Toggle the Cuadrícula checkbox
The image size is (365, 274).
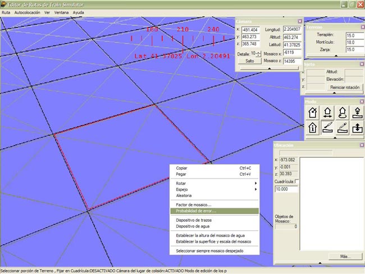coord(297,181)
